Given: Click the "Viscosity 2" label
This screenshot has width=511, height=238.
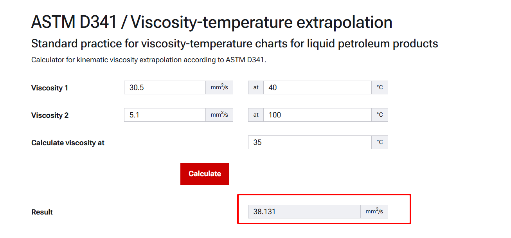Looking at the screenshot, I should click(x=50, y=115).
